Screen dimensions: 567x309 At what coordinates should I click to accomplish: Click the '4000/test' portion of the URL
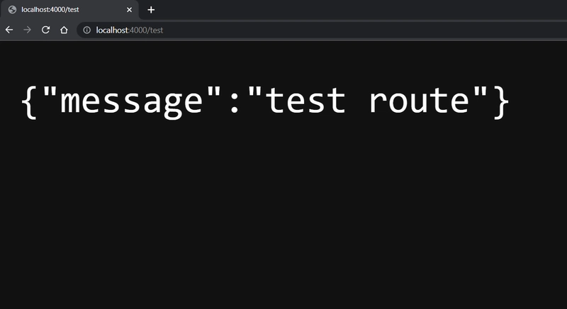pos(147,30)
